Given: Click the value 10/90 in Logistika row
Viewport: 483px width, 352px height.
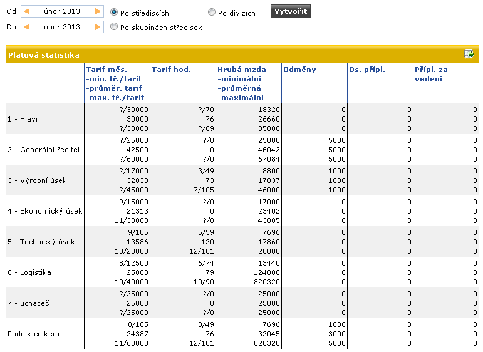Looking at the screenshot, I should pyautogui.click(x=204, y=282).
